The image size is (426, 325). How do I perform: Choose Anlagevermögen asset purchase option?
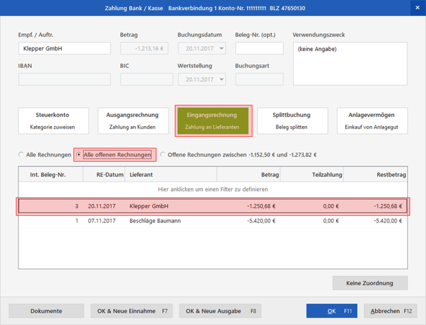[371, 121]
